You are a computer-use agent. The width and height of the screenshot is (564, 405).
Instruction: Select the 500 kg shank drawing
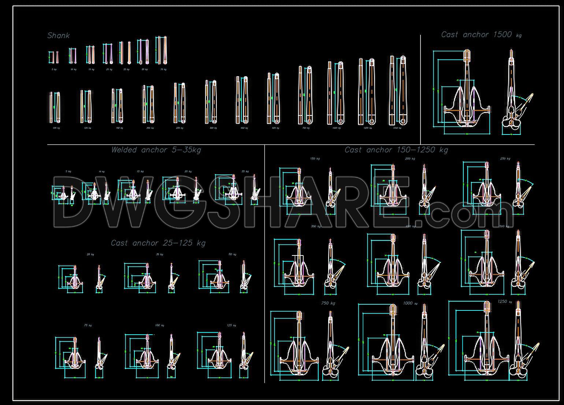point(273,99)
